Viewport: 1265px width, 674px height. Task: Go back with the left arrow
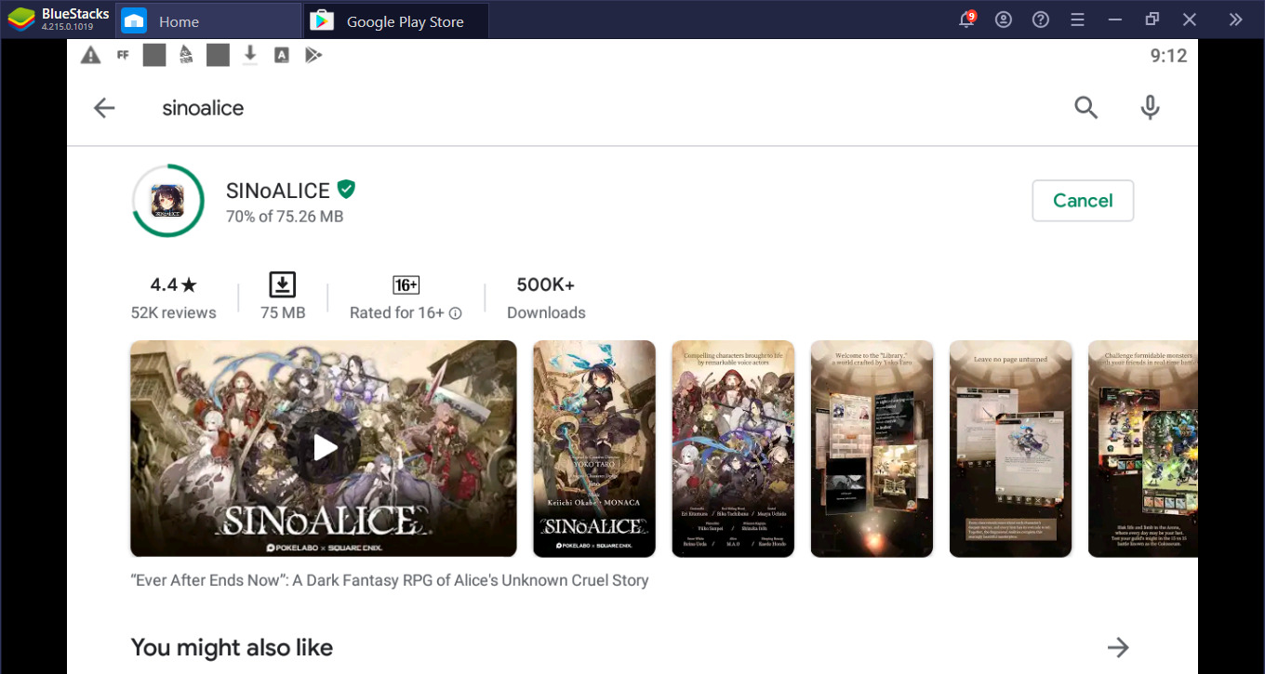tap(104, 108)
